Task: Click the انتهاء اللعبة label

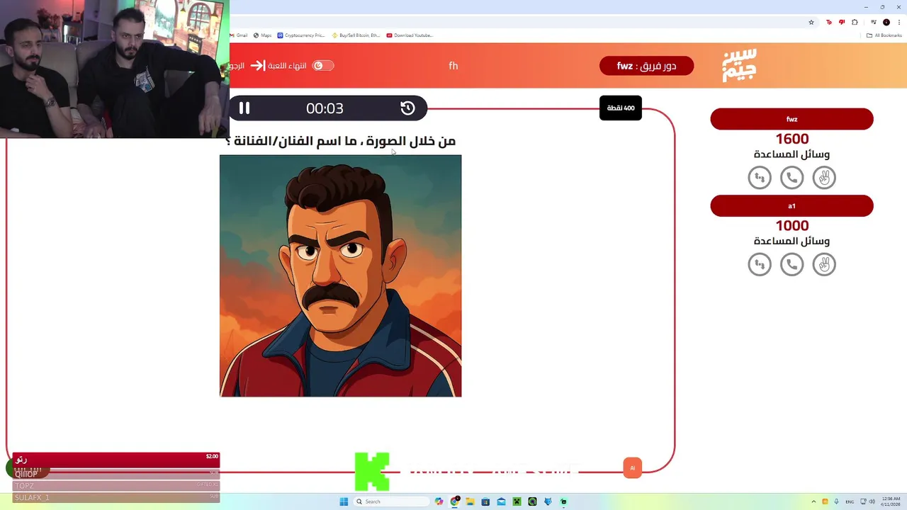Action: [287, 66]
